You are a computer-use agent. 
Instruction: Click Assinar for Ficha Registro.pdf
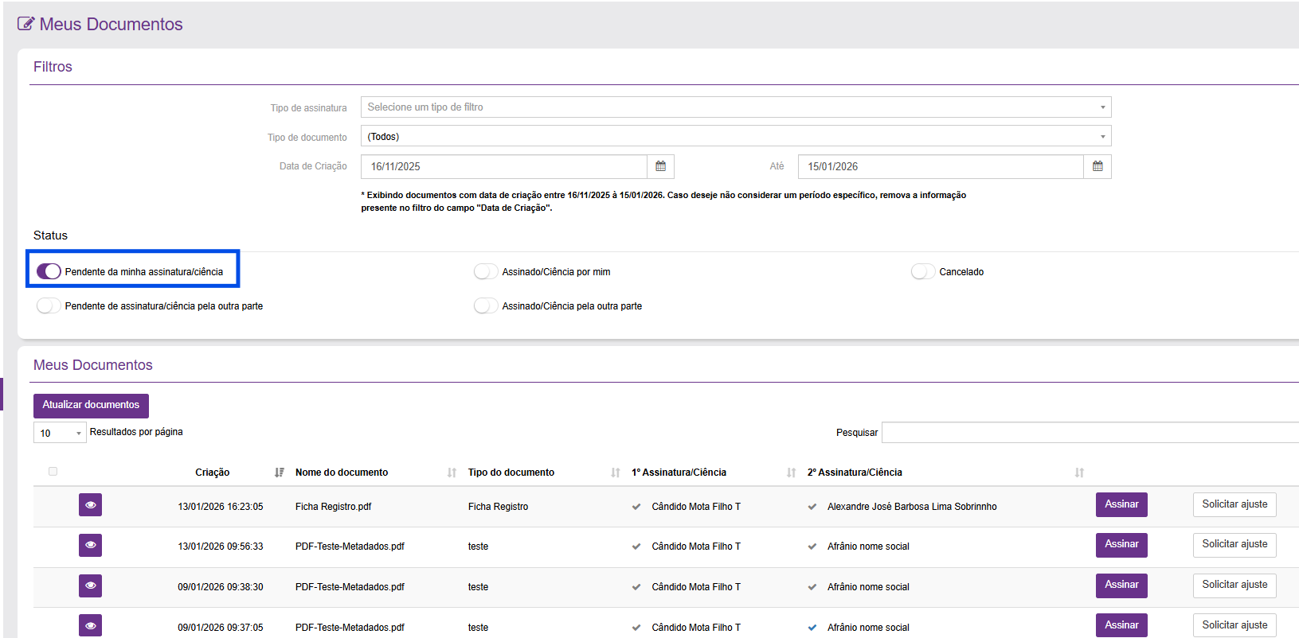(1121, 504)
